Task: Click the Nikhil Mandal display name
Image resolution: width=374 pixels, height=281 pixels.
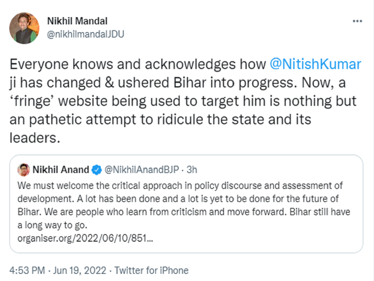Action: click(x=78, y=21)
